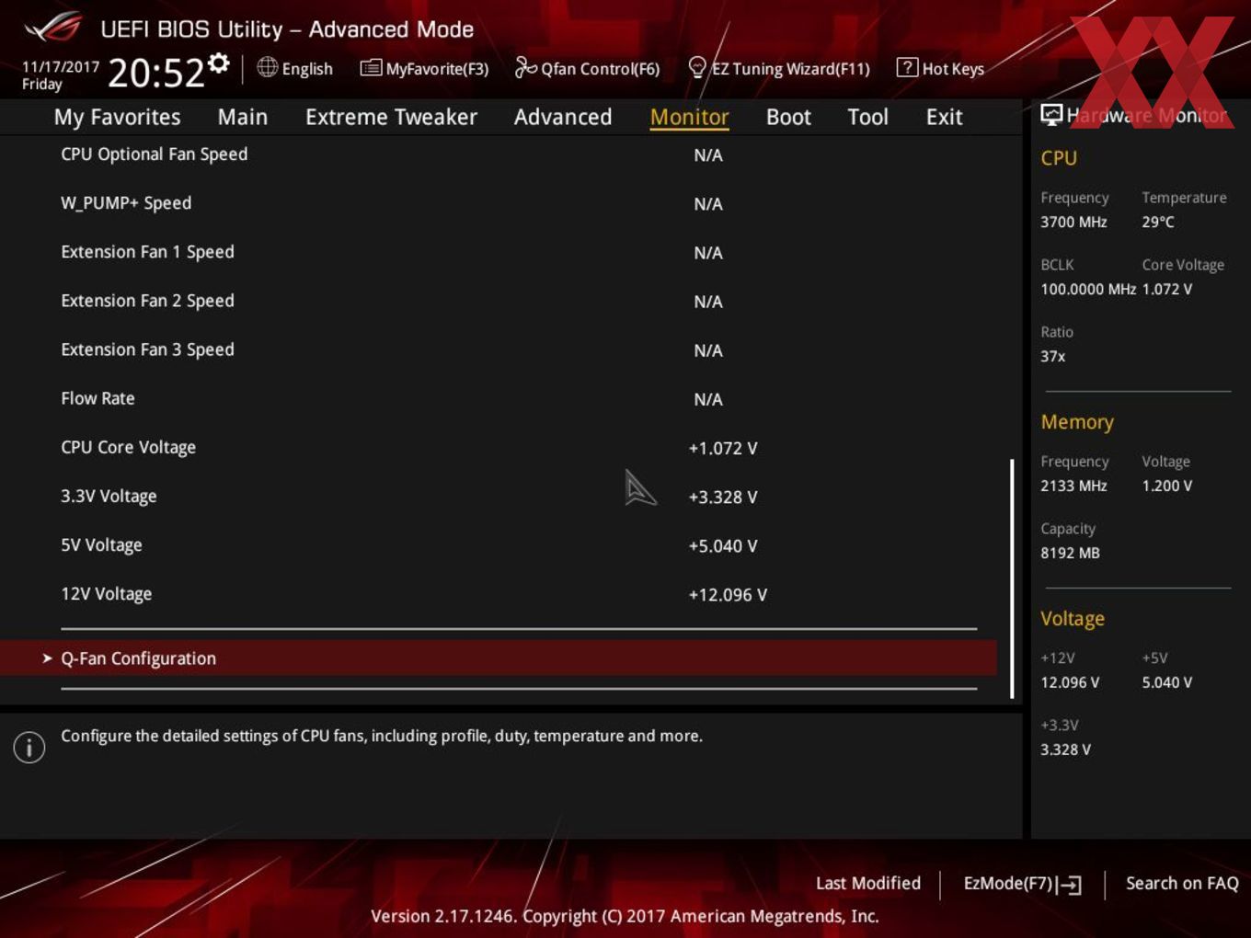Show the Hot Keys list
1251x938 pixels.
[x=953, y=69]
